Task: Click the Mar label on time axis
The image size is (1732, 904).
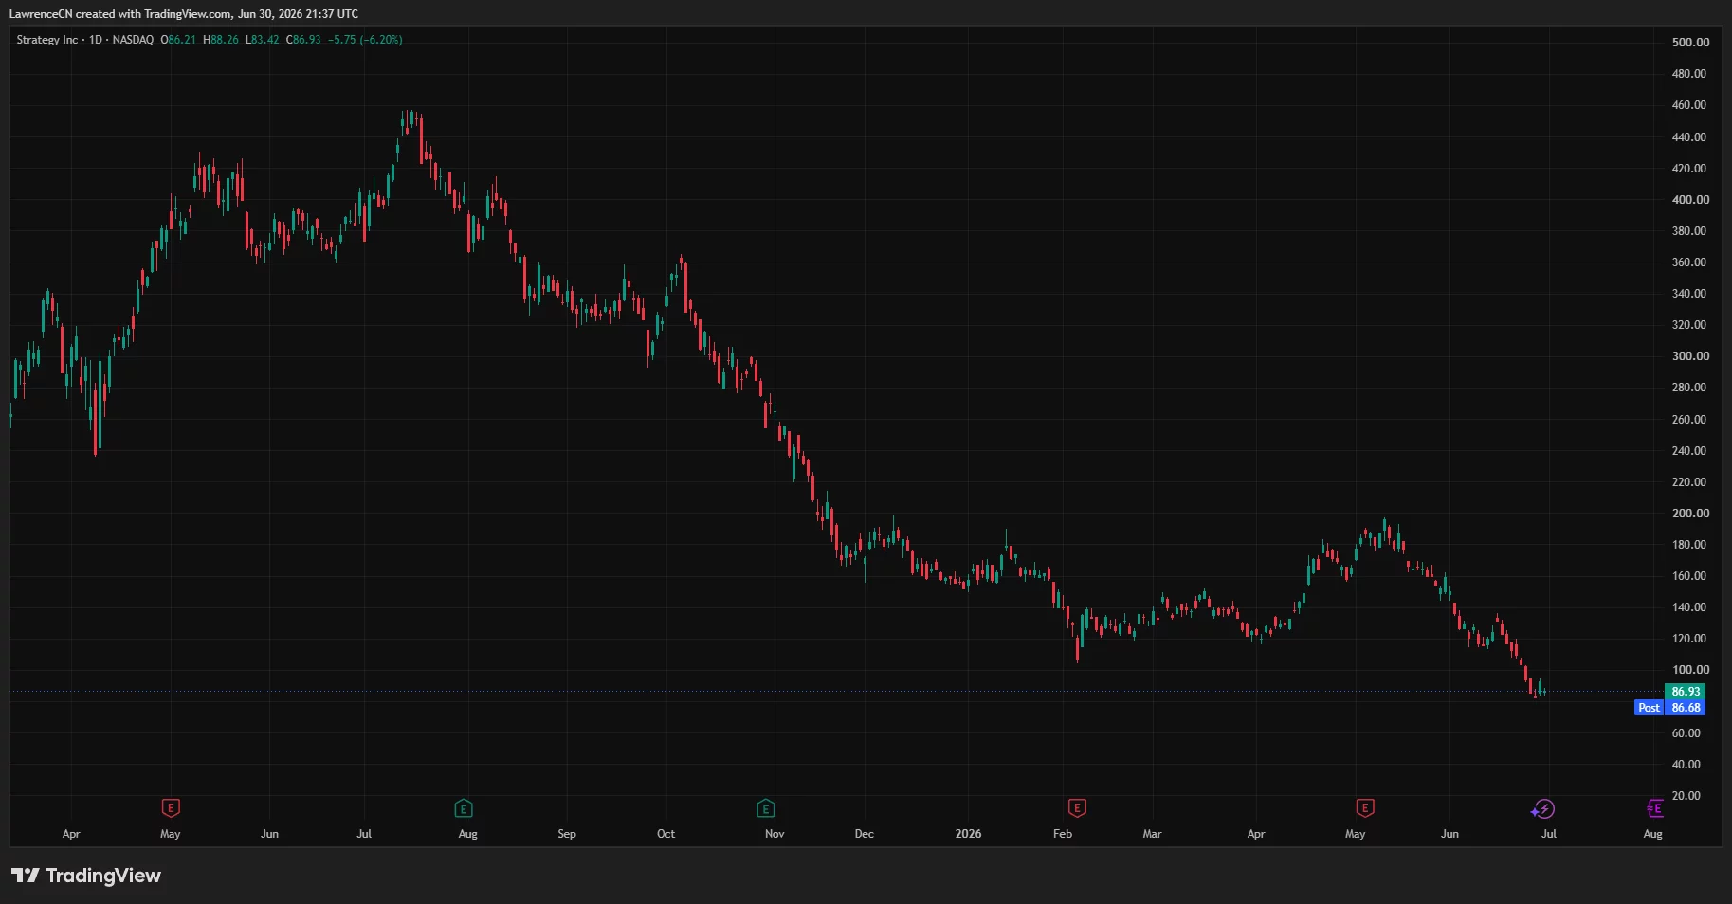Action: pyautogui.click(x=1152, y=834)
